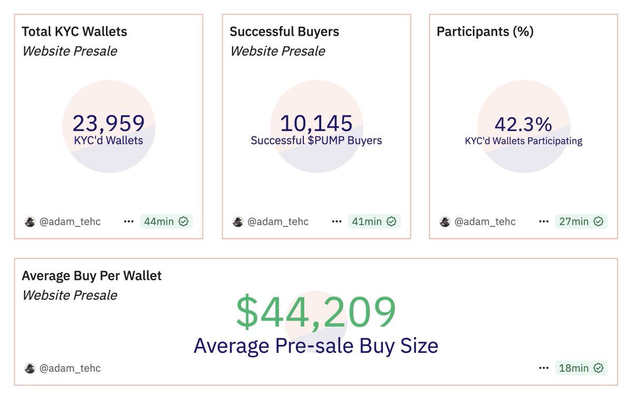The height and width of the screenshot is (398, 633).
Task: Click verified checkmark beside 18min
Action: (x=598, y=368)
